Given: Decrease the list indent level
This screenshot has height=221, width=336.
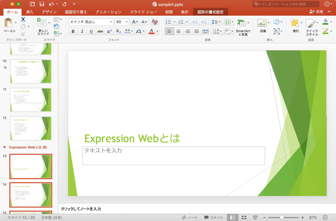Looking at the screenshot, I should point(195,22).
